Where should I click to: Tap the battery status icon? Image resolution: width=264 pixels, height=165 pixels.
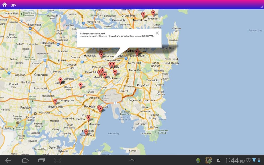259,160
